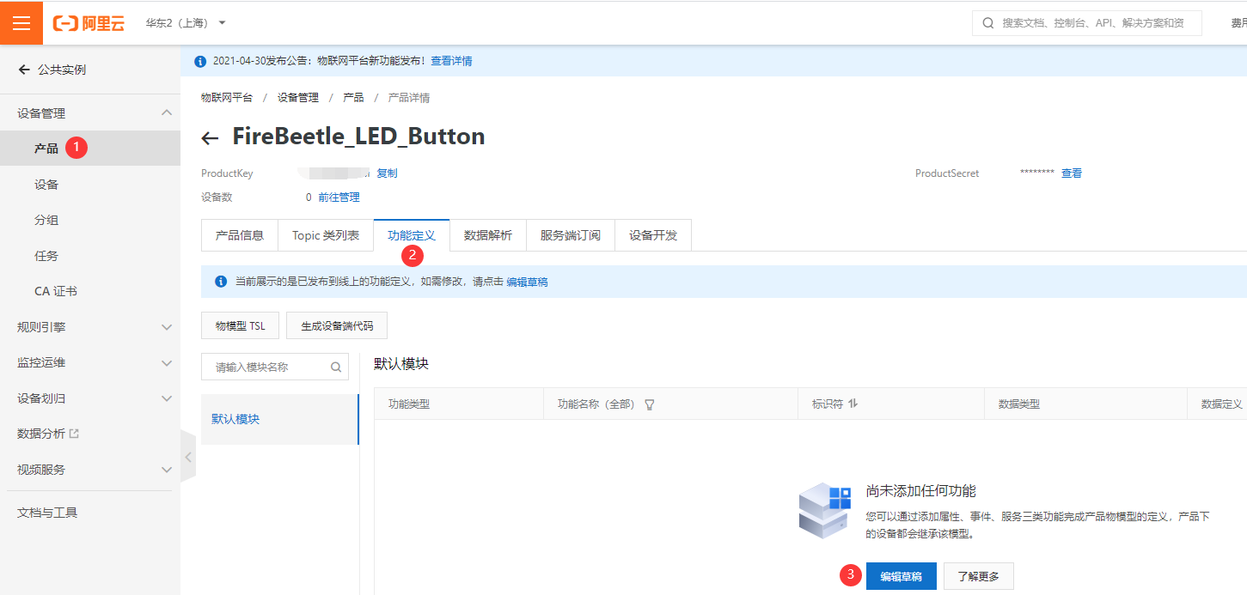The height and width of the screenshot is (595, 1247).
Task: Switch to the 产品信息 tab
Action: 240,235
